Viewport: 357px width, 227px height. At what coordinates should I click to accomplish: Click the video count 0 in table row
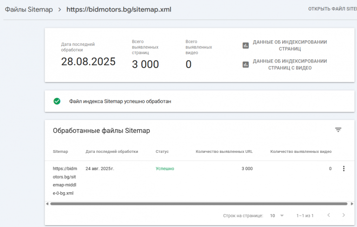(330, 169)
